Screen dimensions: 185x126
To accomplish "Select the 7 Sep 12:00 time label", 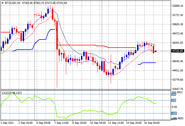I will click(x=62, y=123).
